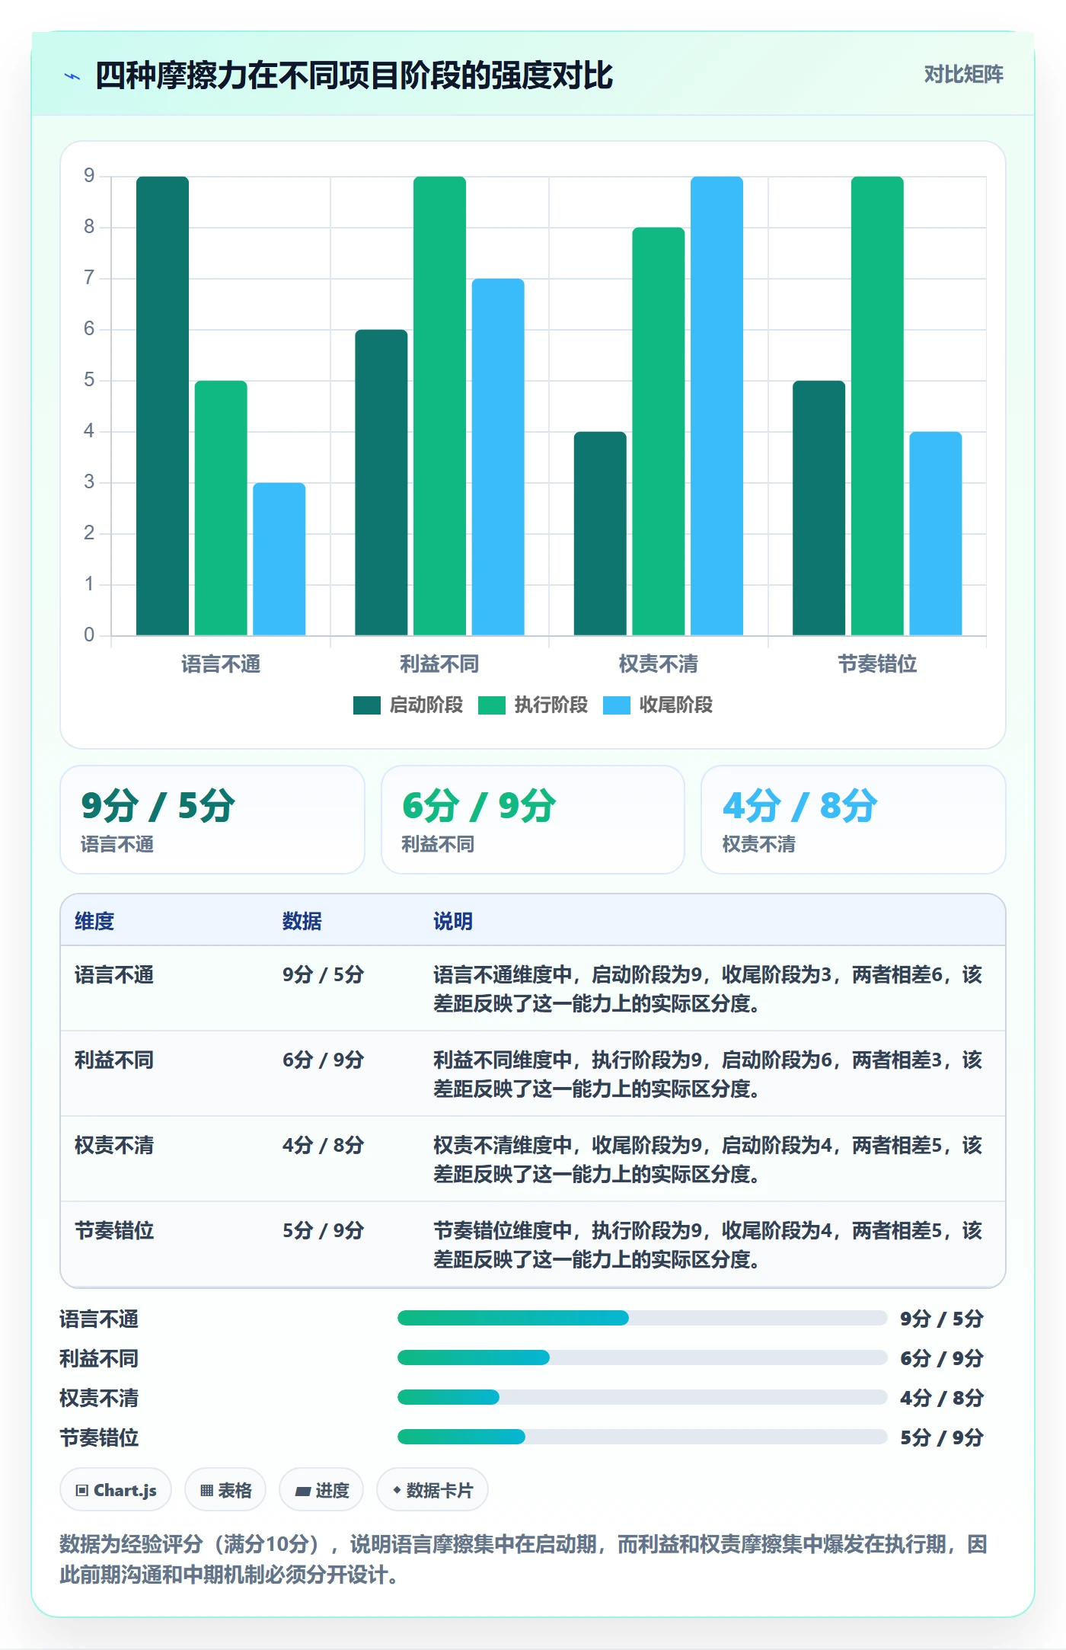This screenshot has width=1066, height=1650.
Task: Toggle the 执行阶段 legend series
Action: point(533,705)
